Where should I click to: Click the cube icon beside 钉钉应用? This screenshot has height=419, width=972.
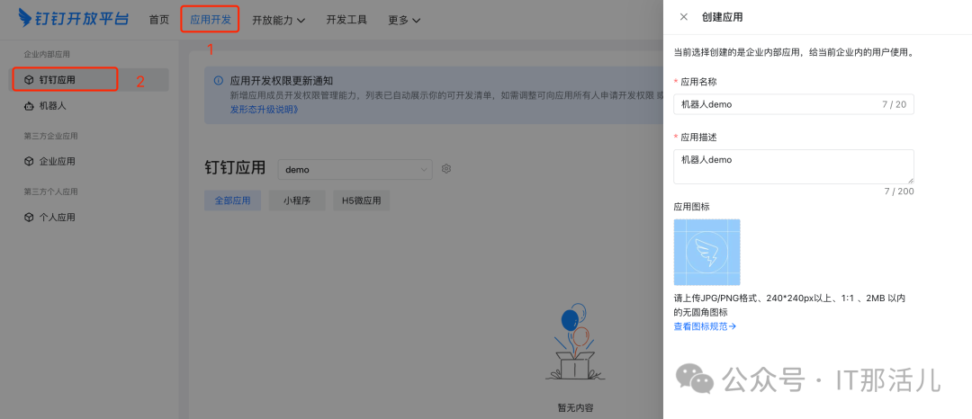click(x=29, y=80)
